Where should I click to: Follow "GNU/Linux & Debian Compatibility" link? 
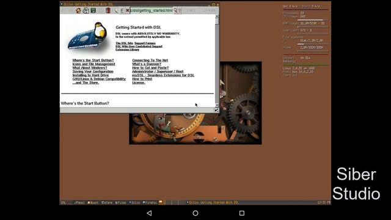tap(99, 79)
